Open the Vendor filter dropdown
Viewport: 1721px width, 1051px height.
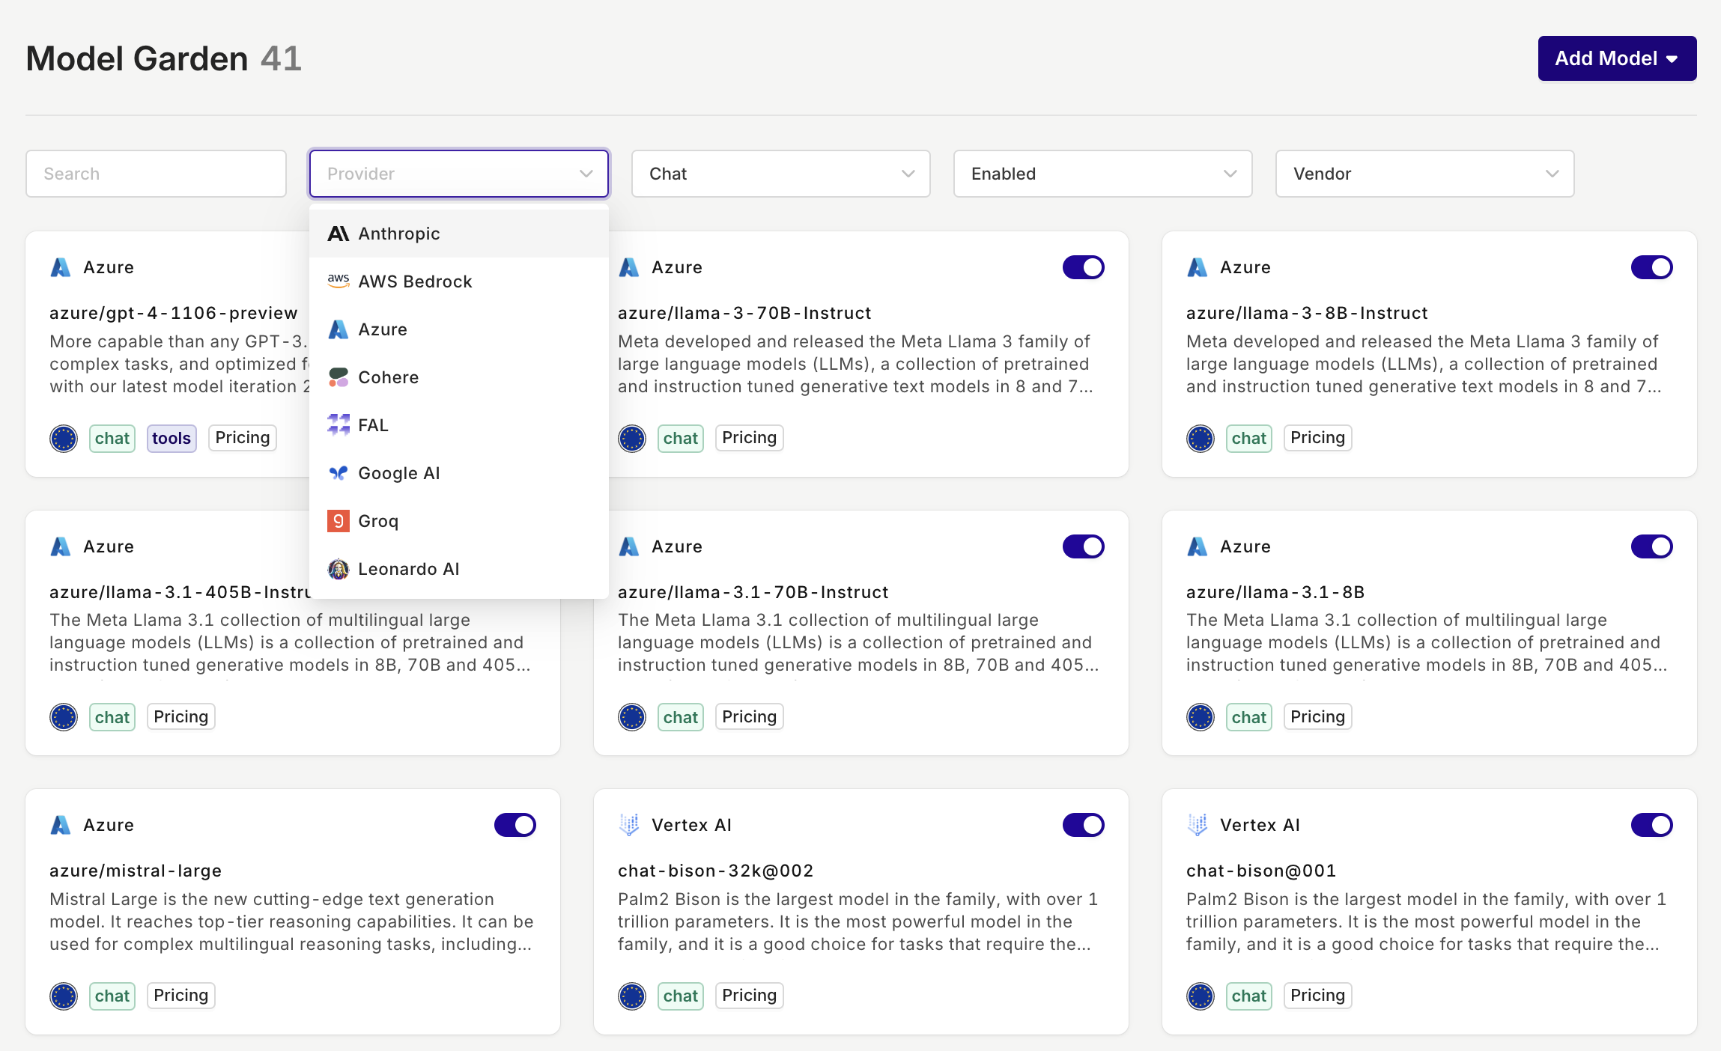(1424, 174)
